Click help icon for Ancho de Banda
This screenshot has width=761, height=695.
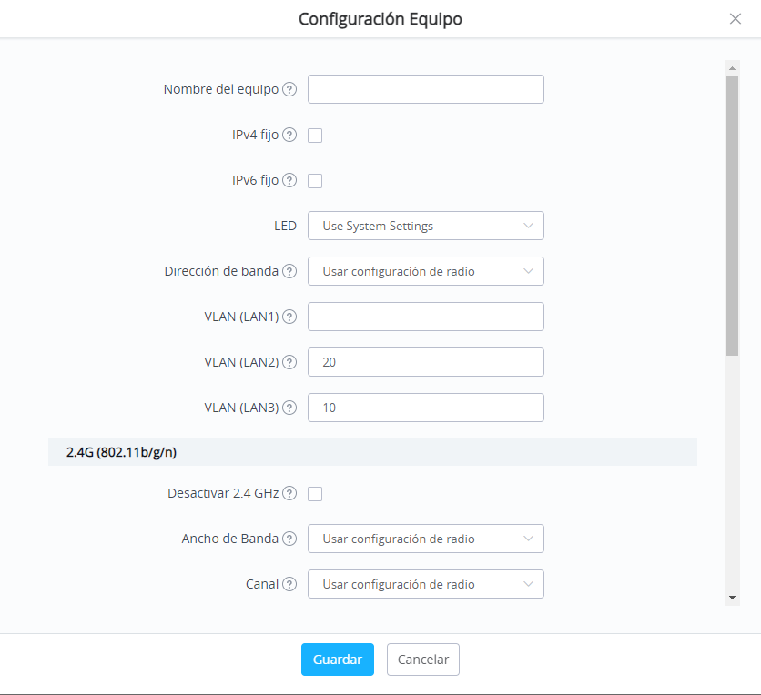click(289, 539)
